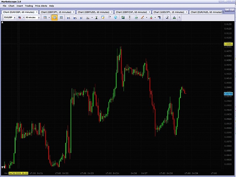Image resolution: width=236 pixels, height=177 pixels.
Task: Expand the 60 minutes timeframe dropdown
Action: point(39,18)
